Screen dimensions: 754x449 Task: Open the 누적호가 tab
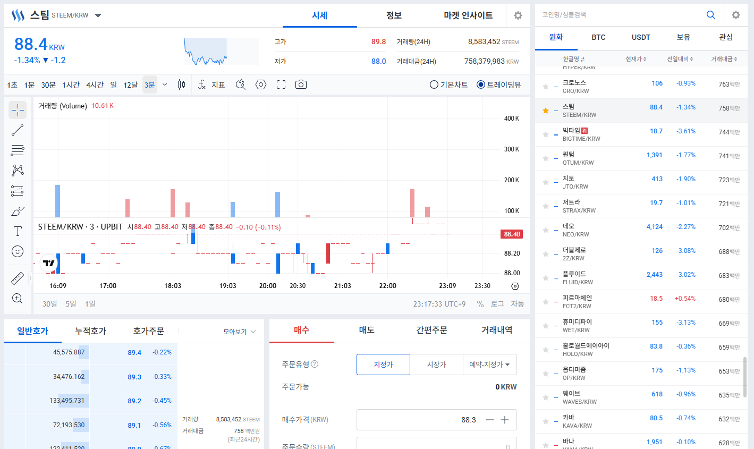(90, 331)
